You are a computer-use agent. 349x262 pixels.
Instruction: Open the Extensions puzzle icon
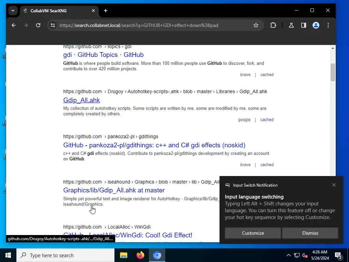click(x=273, y=25)
